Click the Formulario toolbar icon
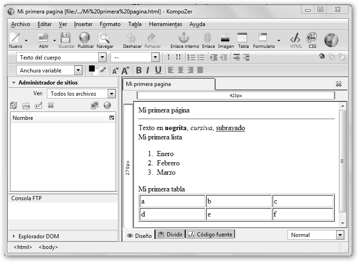The height and width of the screenshot is (262, 358). pyautogui.click(x=263, y=40)
